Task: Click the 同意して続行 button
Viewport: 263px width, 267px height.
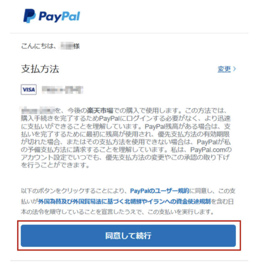Action: [128, 236]
